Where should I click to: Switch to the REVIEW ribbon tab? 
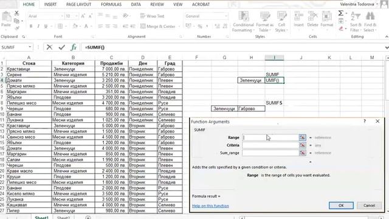[x=157, y=4]
